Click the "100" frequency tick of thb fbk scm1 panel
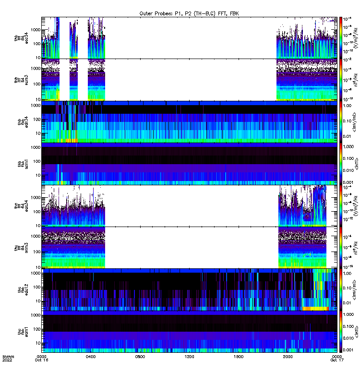The image size is (360, 384). coord(37,161)
